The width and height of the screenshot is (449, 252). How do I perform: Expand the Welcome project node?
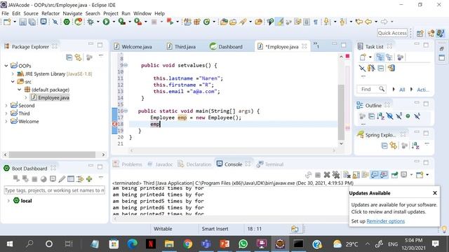[6, 121]
